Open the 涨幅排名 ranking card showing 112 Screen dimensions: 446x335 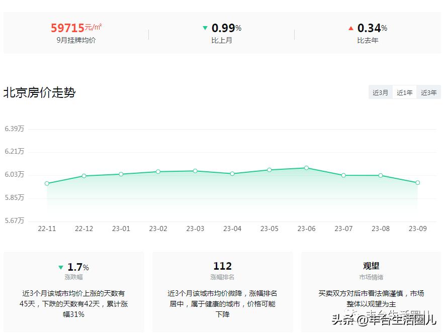coord(222,266)
